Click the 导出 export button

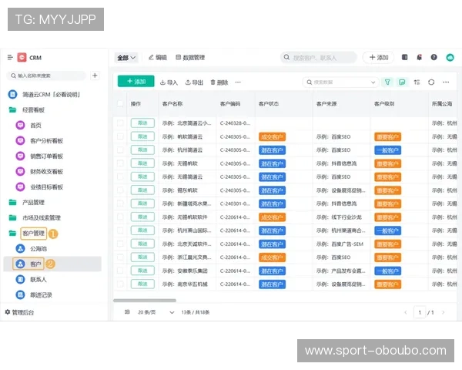(194, 82)
